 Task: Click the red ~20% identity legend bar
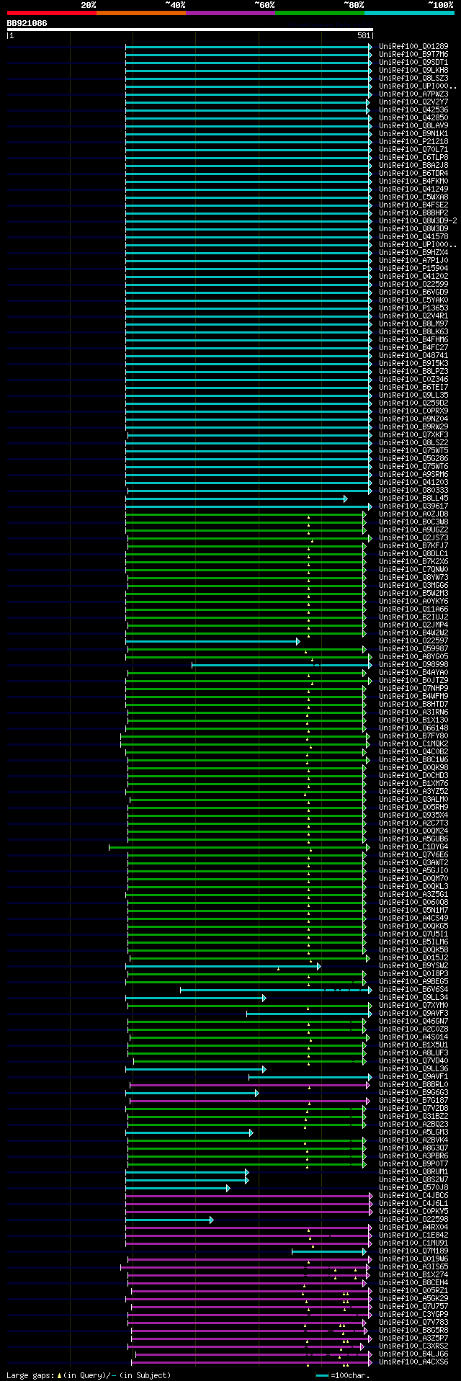[x=52, y=13]
